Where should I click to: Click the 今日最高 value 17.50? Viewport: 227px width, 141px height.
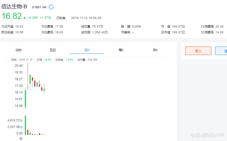point(59,27)
